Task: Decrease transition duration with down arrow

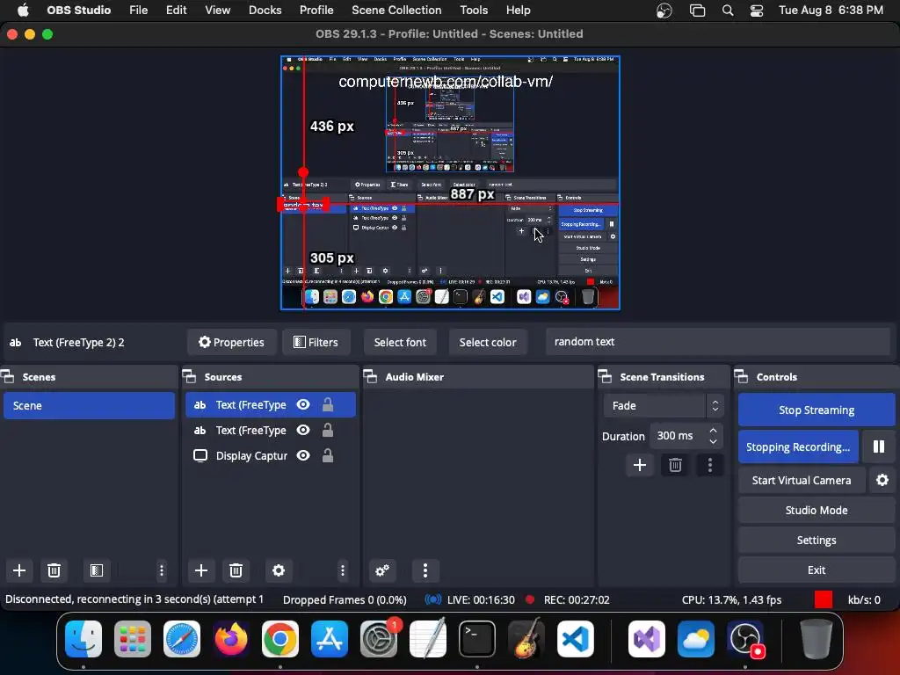Action: [713, 441]
